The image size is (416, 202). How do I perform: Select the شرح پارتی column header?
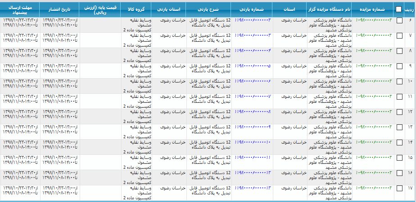pos(209,9)
